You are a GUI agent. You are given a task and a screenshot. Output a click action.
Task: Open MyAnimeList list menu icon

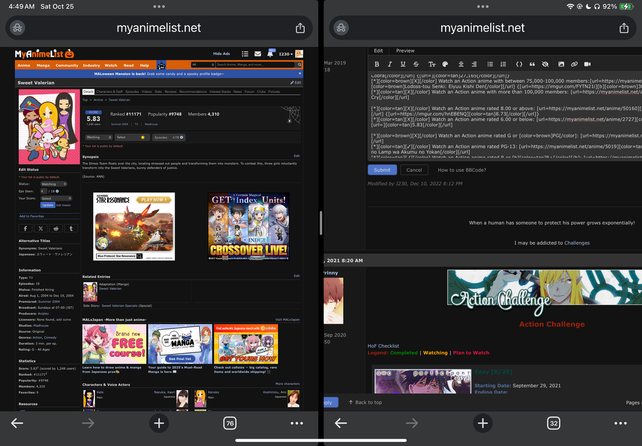(x=245, y=54)
